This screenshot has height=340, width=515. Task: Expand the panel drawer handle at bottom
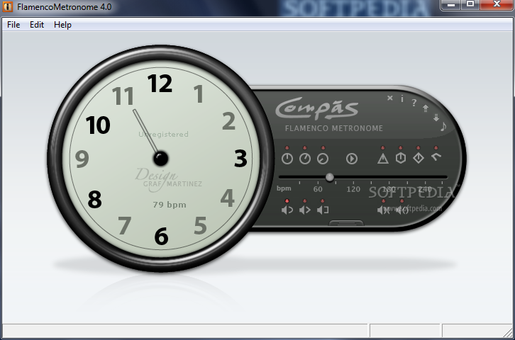click(346, 223)
